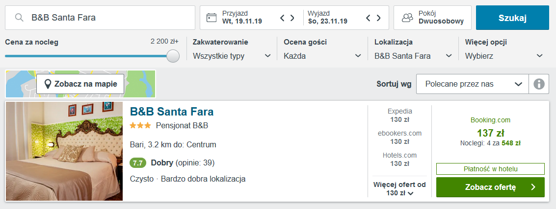Viewport: 556px width, 209px height.
Task: Click the check-in calendar icon
Action: click(x=212, y=18)
